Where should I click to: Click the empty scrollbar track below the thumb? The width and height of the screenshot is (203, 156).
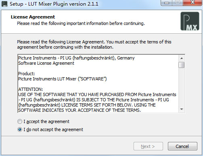182,87
